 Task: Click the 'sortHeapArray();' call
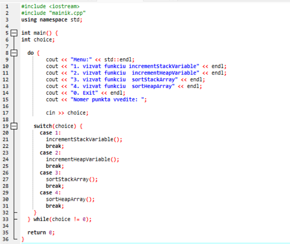[x=70, y=199]
